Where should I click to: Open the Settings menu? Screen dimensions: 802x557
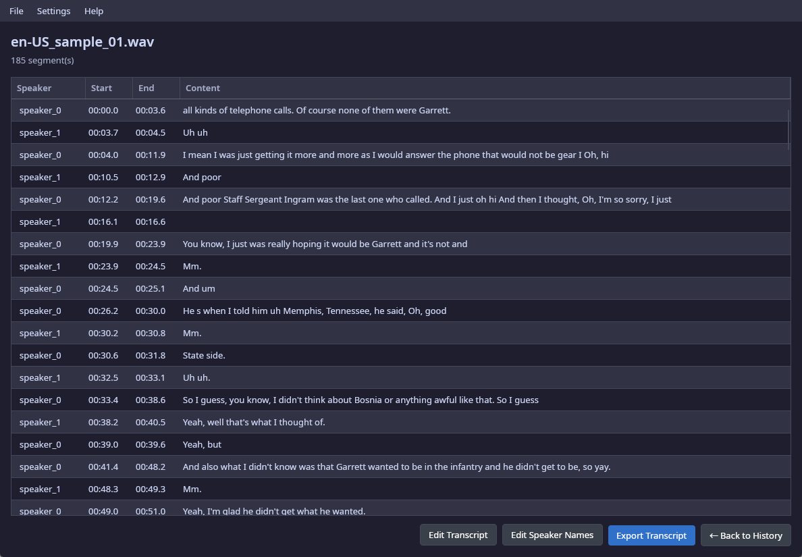pos(54,11)
